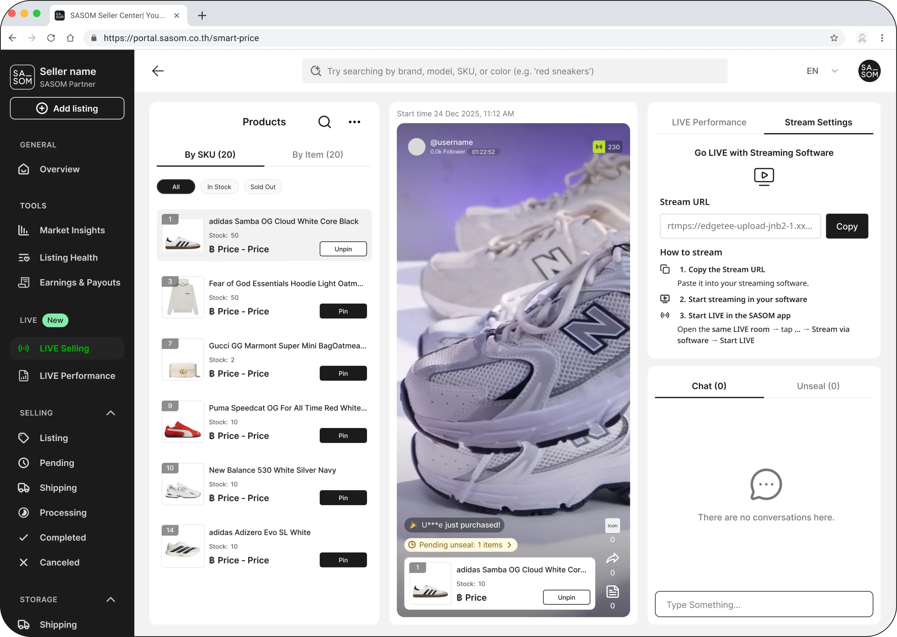Viewport: 897px width, 637px height.
Task: Click the notes document icon on video
Action: (x=612, y=591)
